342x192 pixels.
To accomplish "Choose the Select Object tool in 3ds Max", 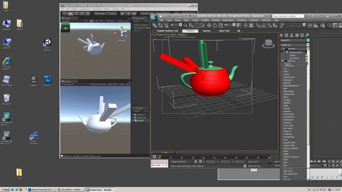I will click(x=185, y=26).
